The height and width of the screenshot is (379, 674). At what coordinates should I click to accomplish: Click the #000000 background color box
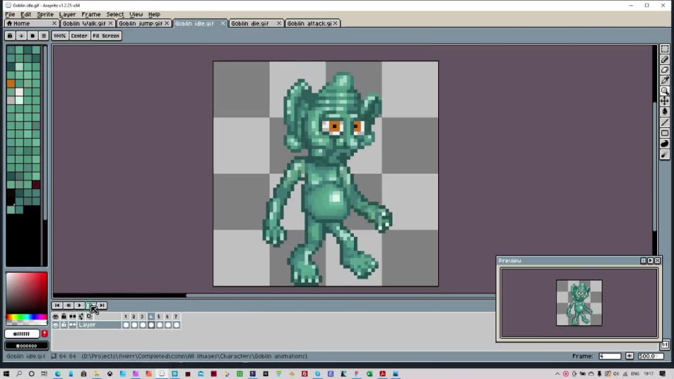pyautogui.click(x=27, y=345)
